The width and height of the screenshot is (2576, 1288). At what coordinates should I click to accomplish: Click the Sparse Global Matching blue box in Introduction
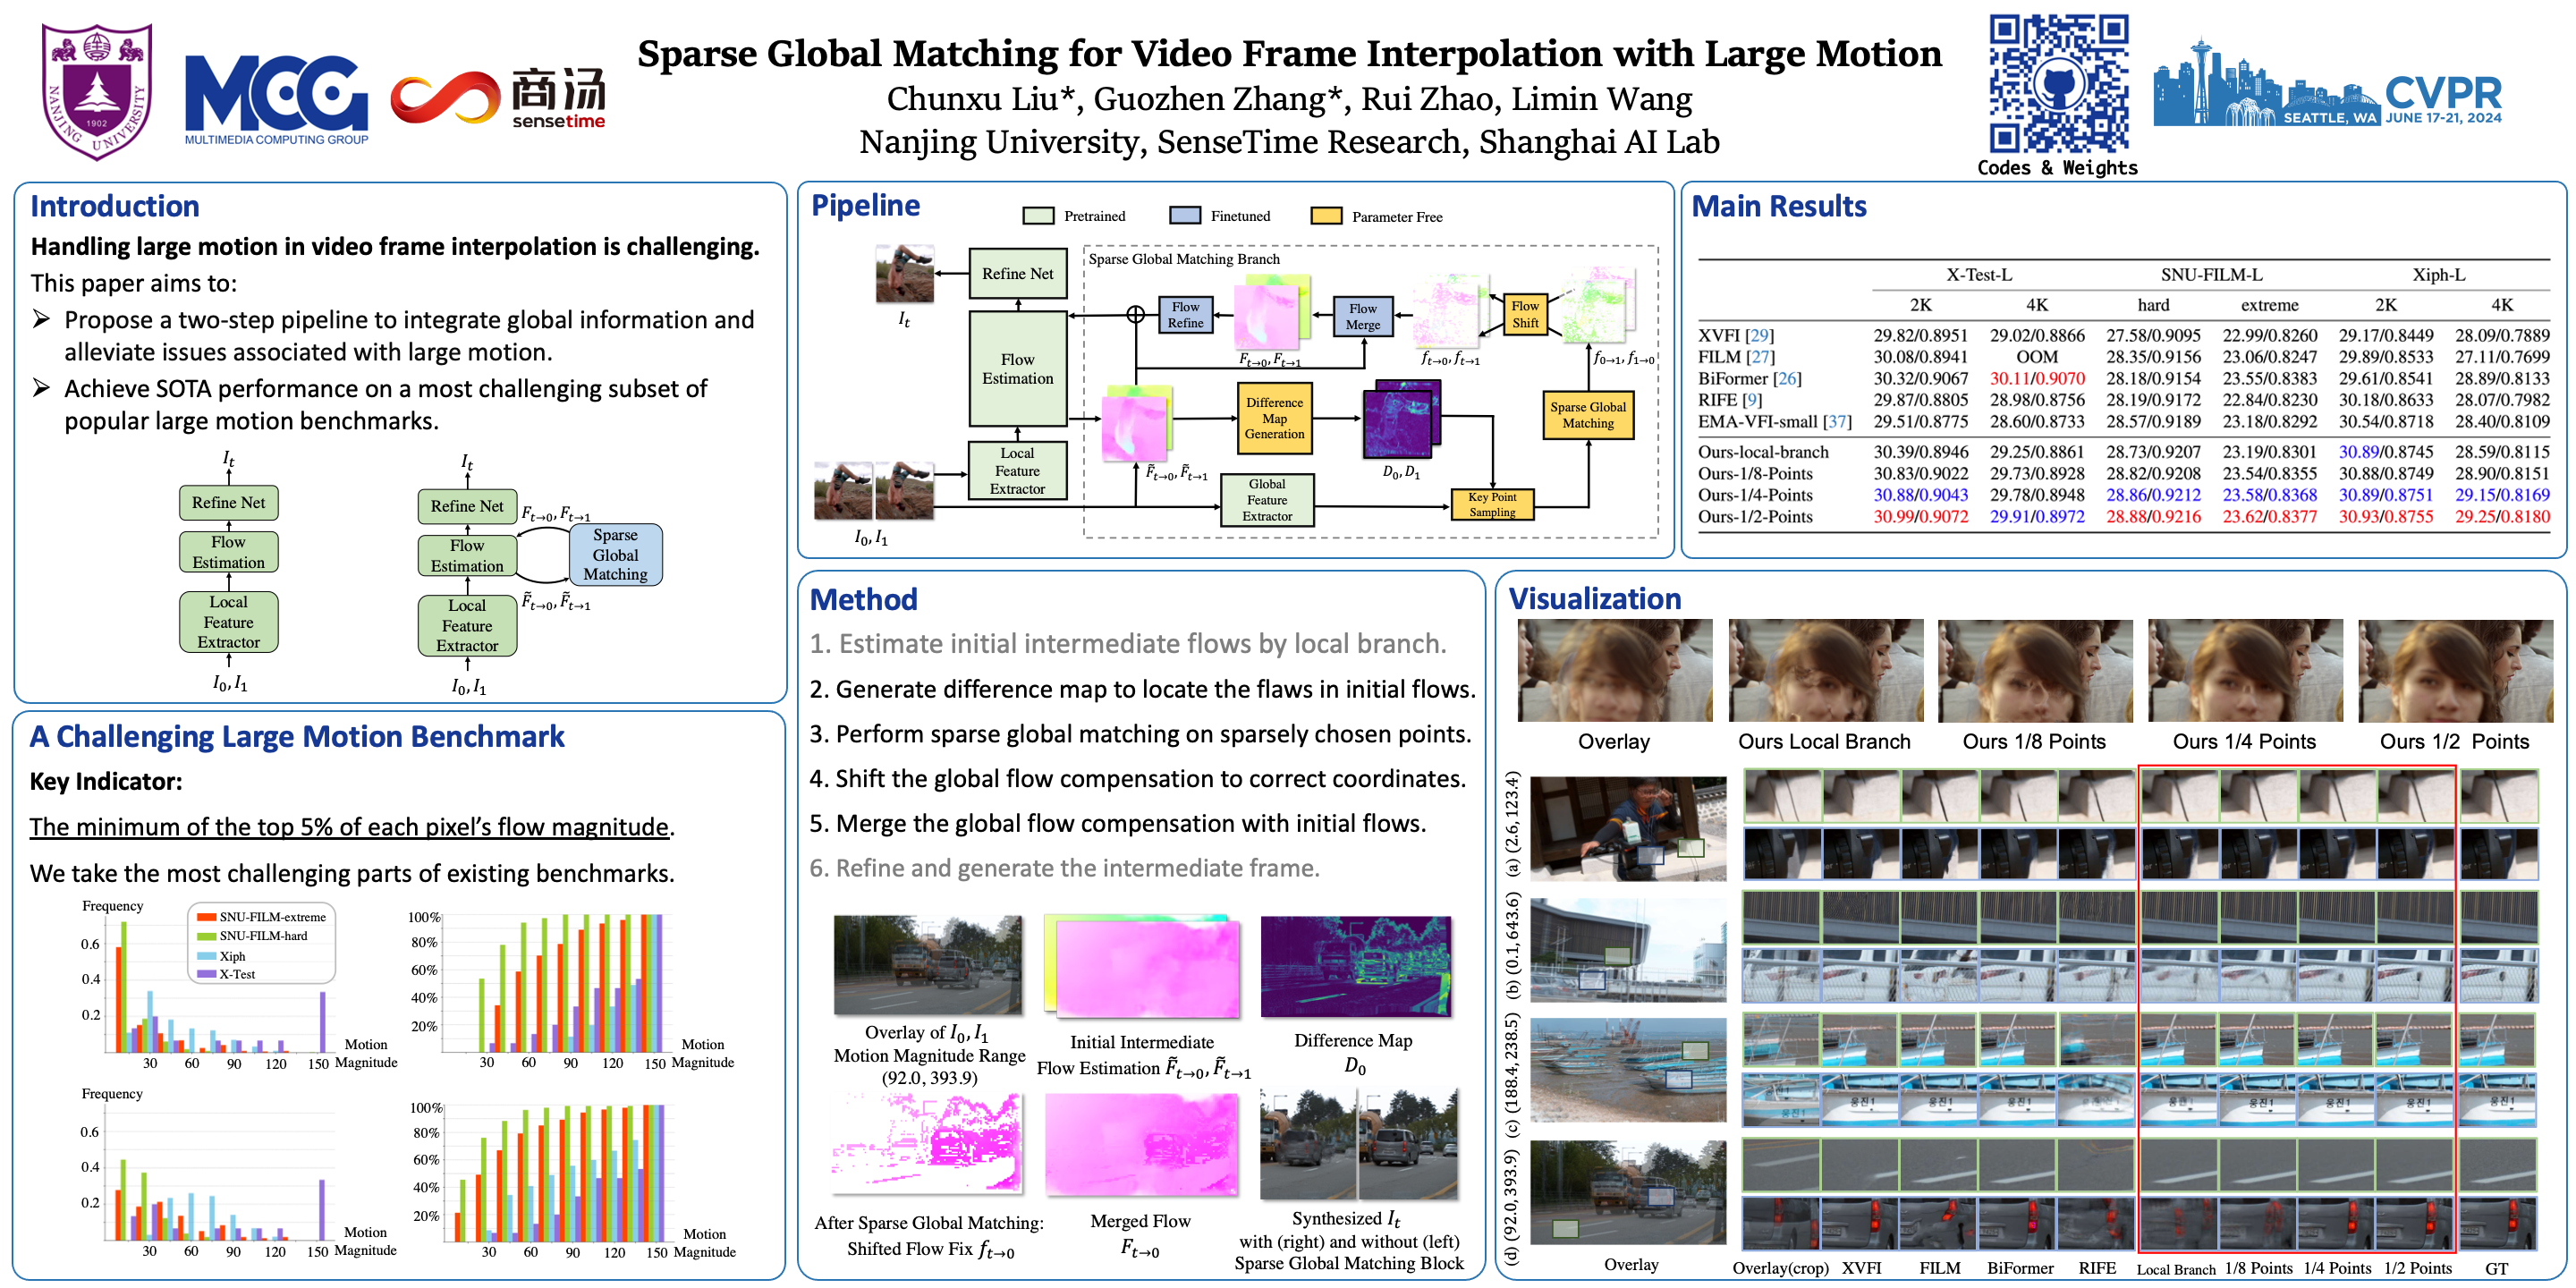[x=615, y=554]
